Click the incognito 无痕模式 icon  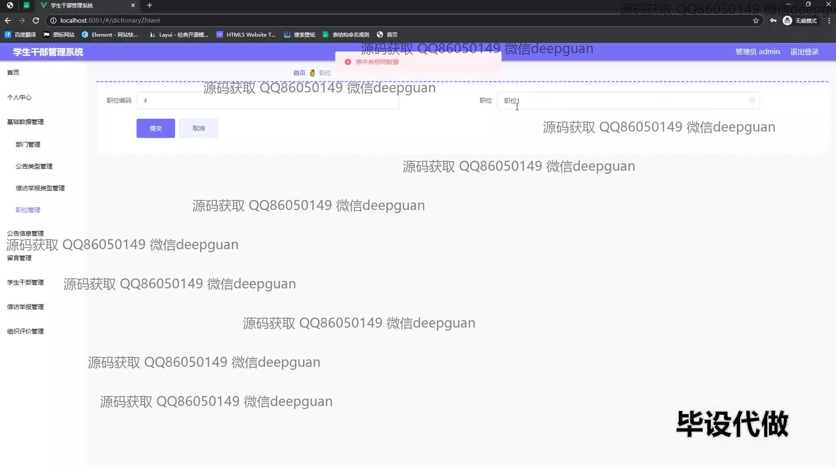pyautogui.click(x=787, y=20)
